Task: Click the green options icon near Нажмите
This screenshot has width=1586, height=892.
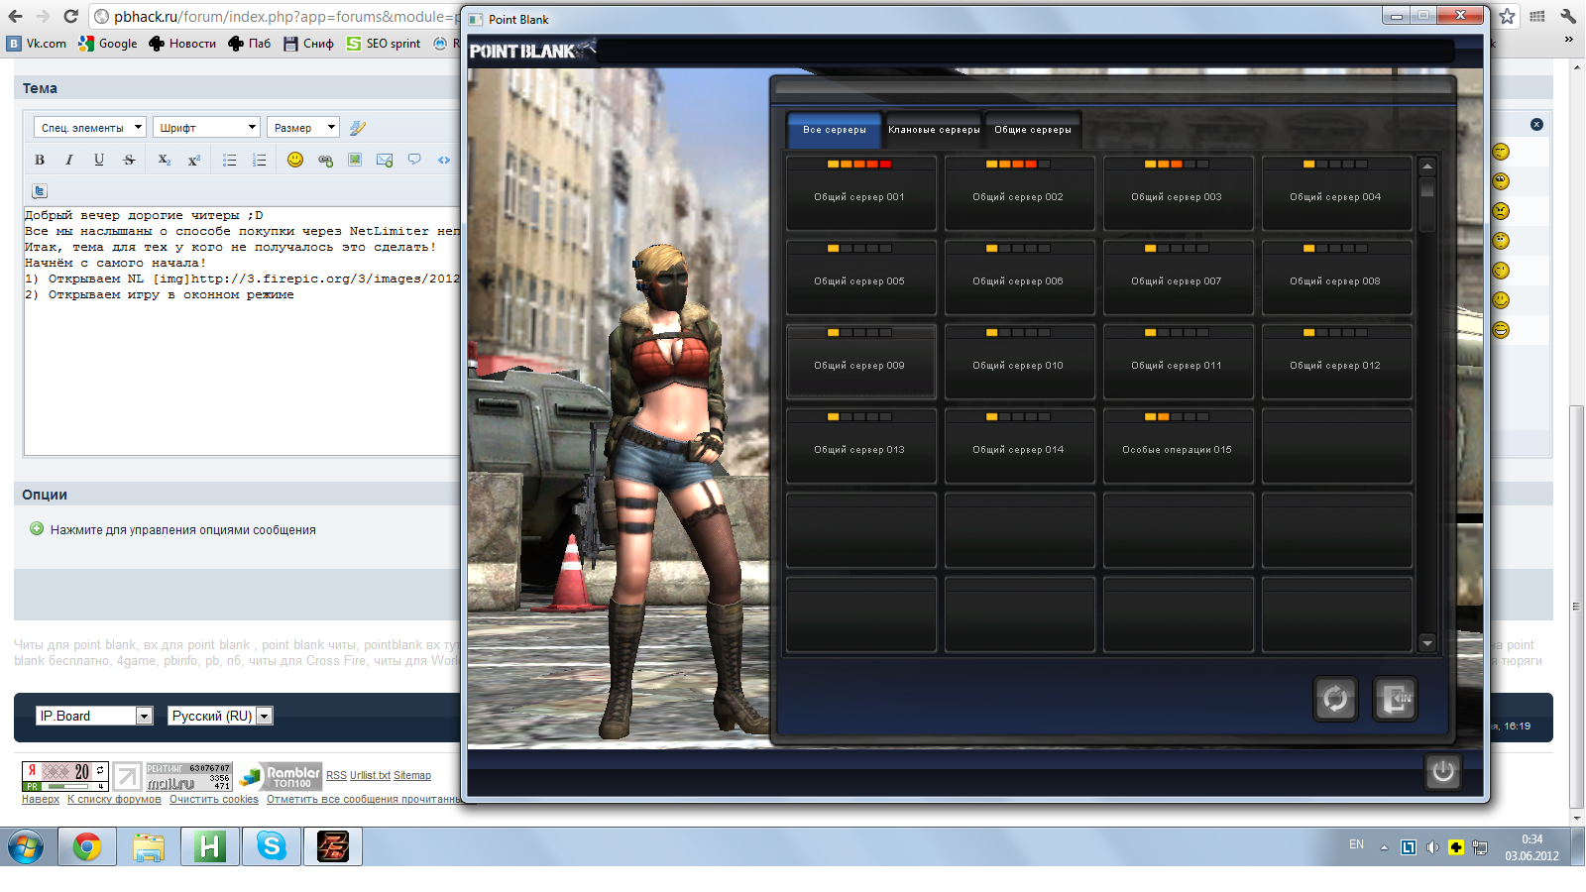Action: [x=37, y=529]
